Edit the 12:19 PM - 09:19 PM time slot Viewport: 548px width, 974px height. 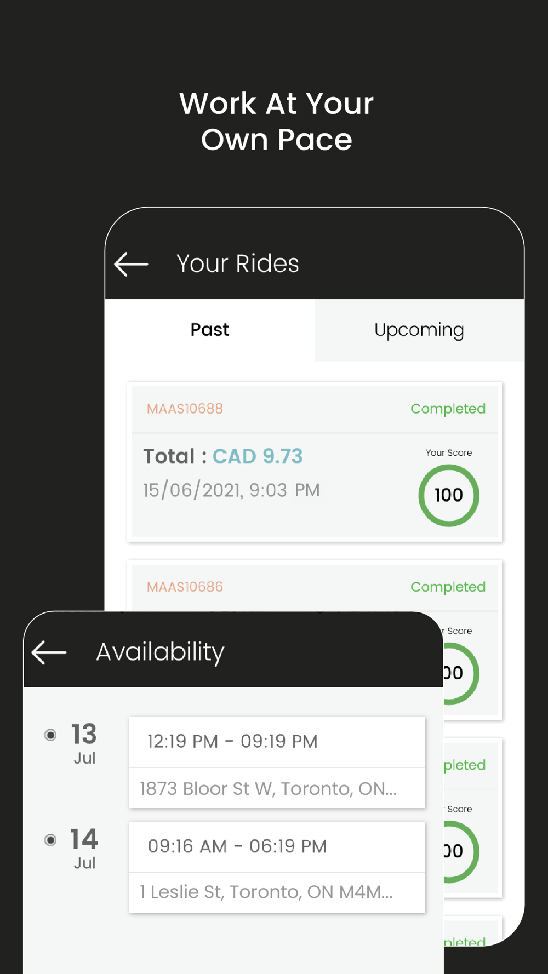point(277,742)
